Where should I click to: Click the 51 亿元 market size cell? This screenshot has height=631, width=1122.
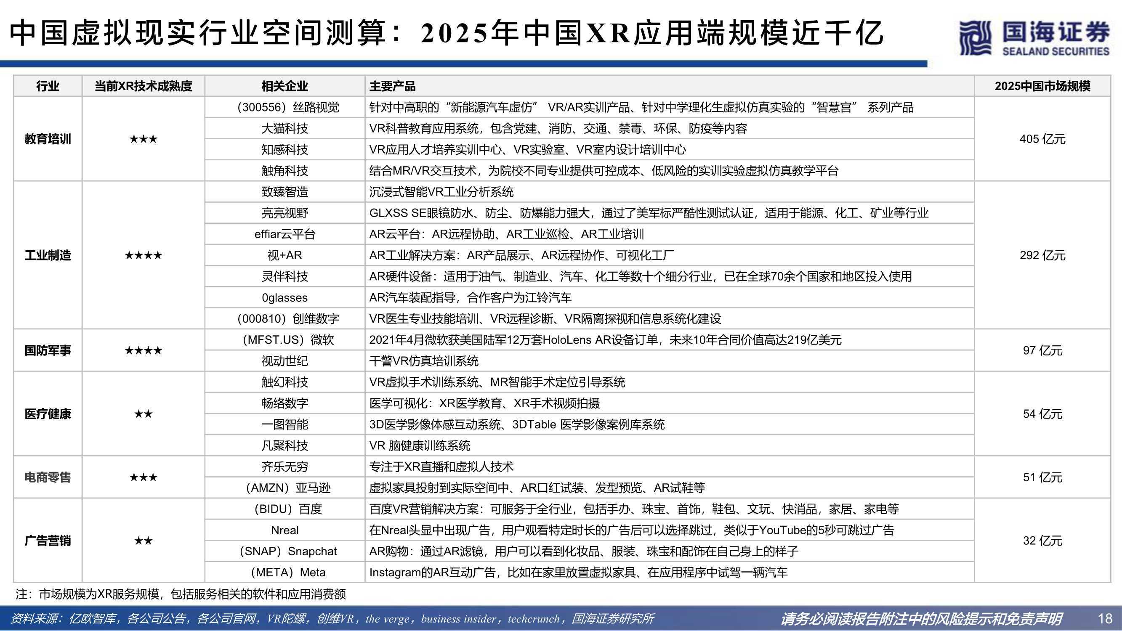[1042, 477]
